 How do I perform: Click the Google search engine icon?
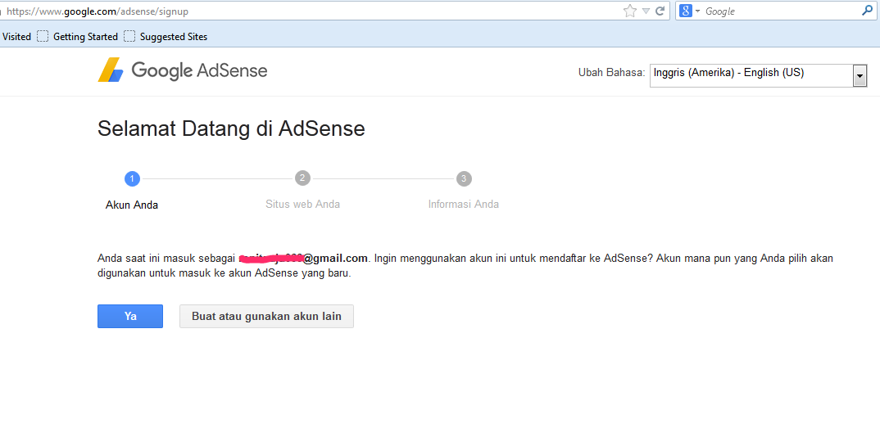[685, 11]
